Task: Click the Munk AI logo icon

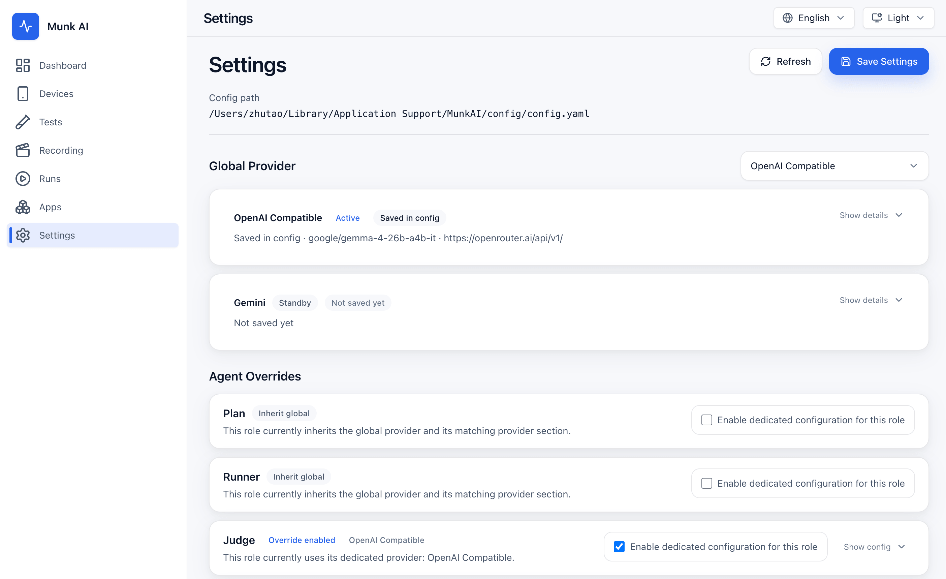Action: pyautogui.click(x=25, y=26)
